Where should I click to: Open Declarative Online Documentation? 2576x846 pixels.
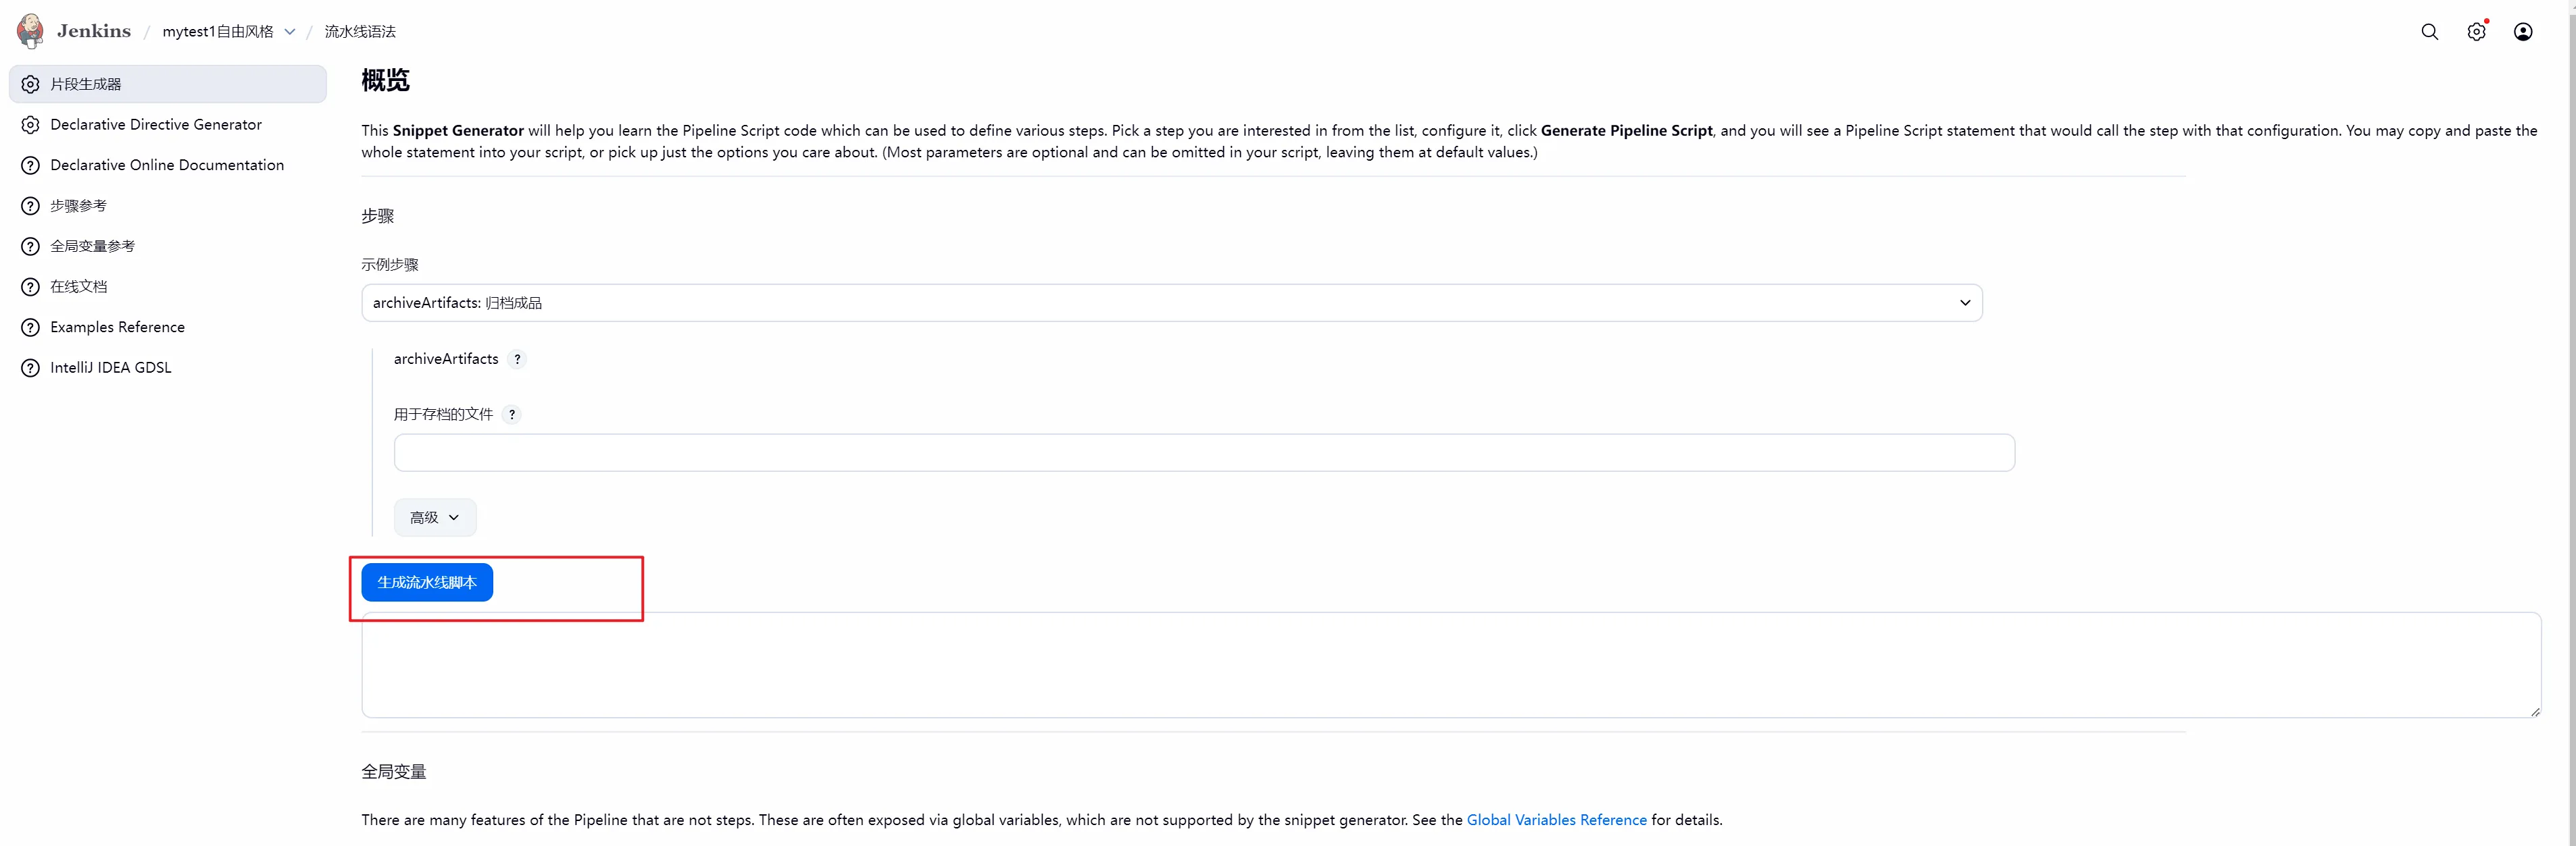[167, 165]
